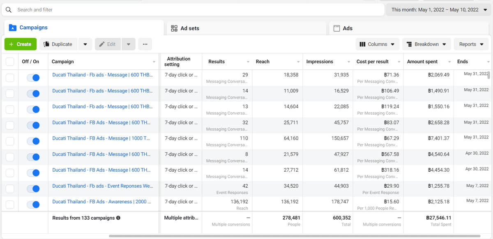Switch to the Campaigns tab

tap(84, 28)
